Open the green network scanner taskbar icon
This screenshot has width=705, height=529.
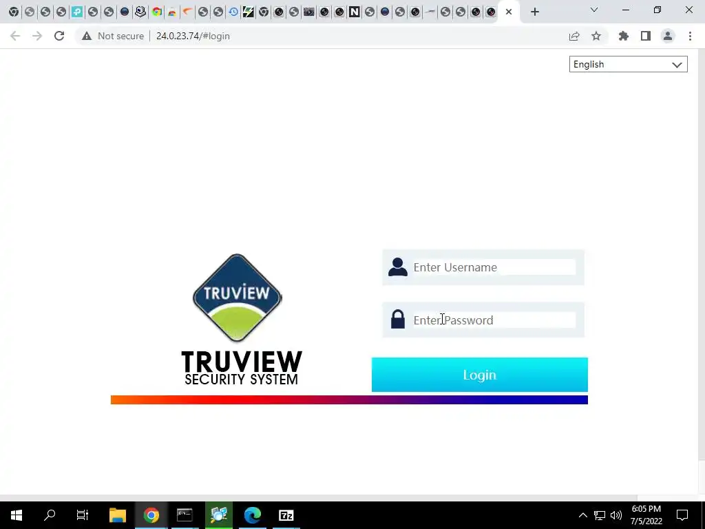(219, 515)
